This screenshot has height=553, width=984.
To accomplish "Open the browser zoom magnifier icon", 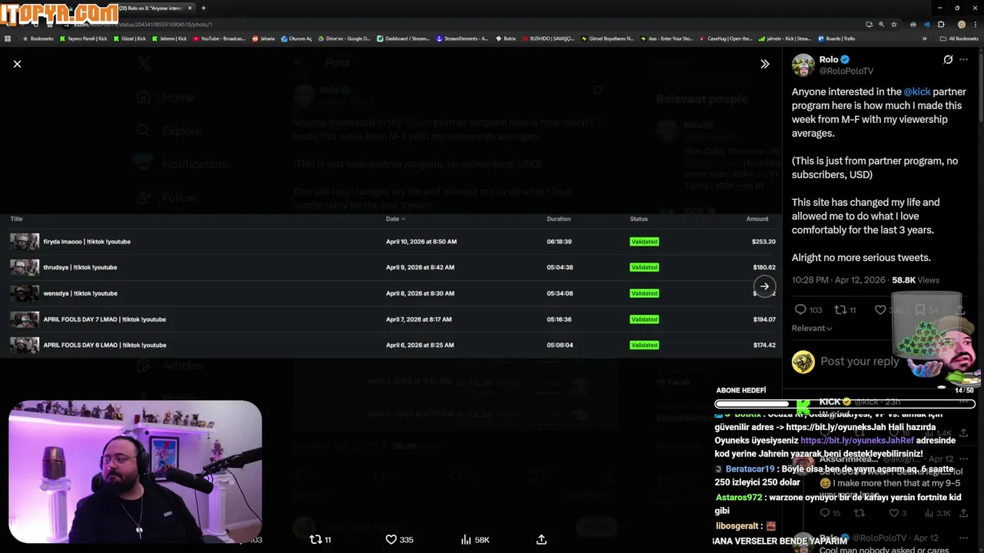I will point(881,25).
